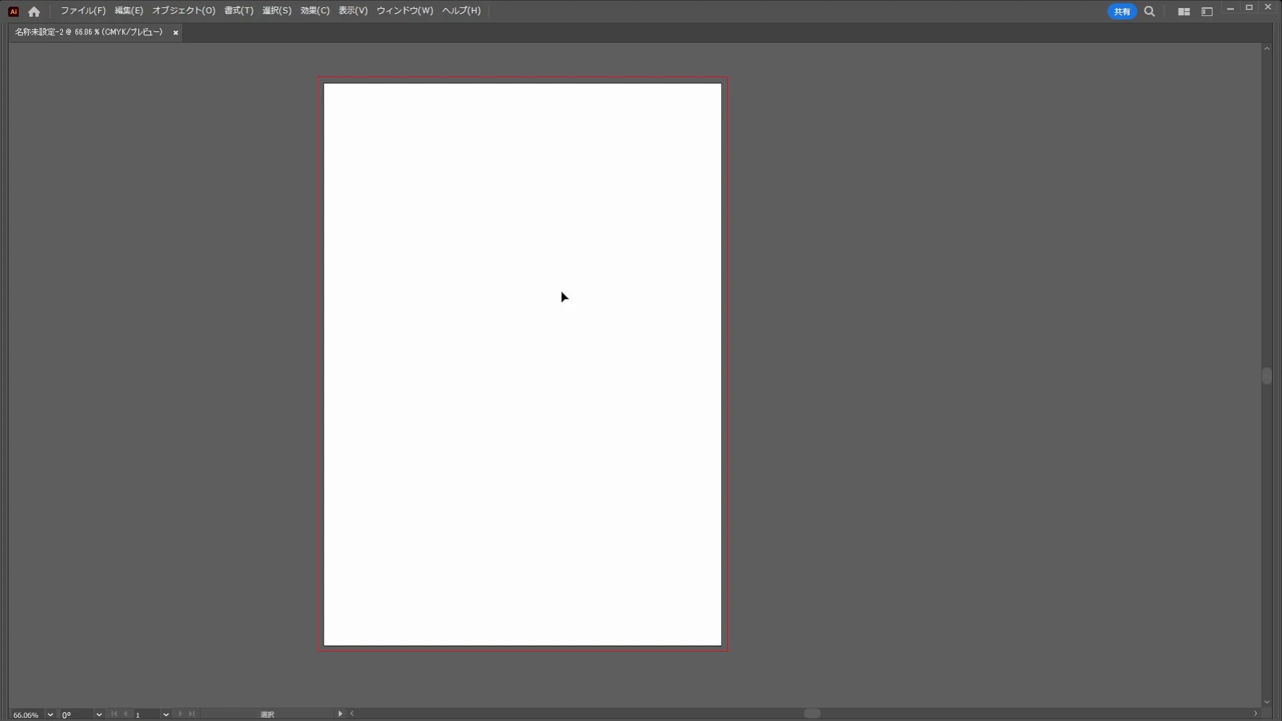Image resolution: width=1282 pixels, height=721 pixels.
Task: Click the Illustrator Ai logo icon
Action: pos(13,11)
